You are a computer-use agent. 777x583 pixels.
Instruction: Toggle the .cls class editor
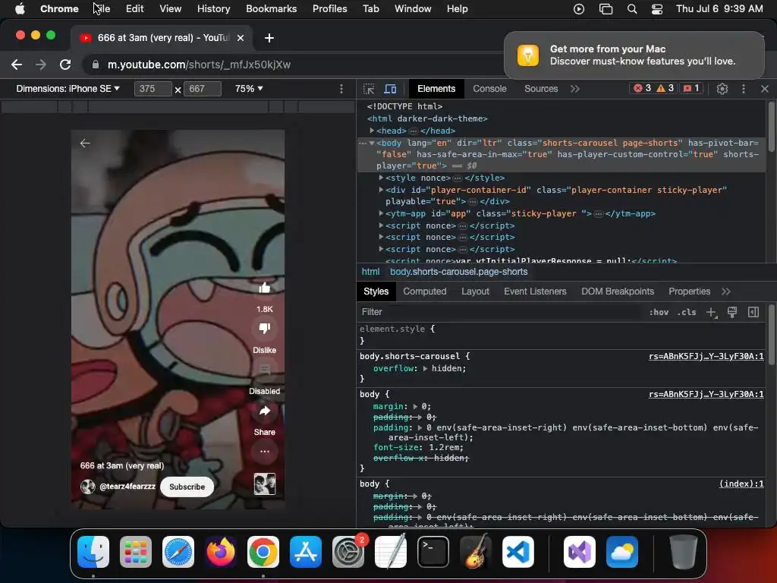coord(686,312)
